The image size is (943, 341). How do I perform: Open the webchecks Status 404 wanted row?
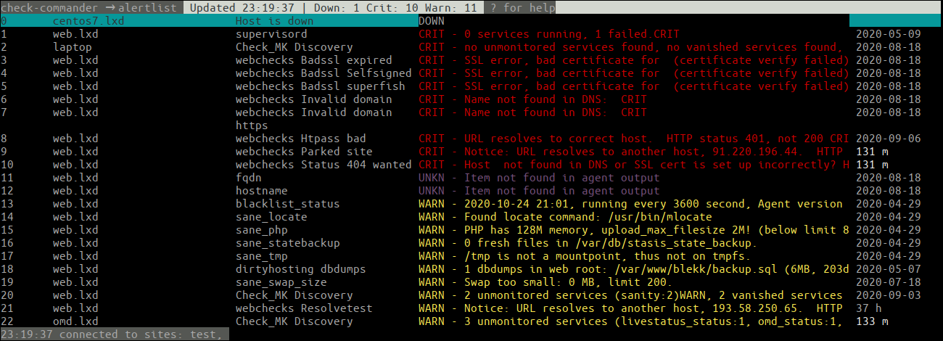click(x=323, y=165)
